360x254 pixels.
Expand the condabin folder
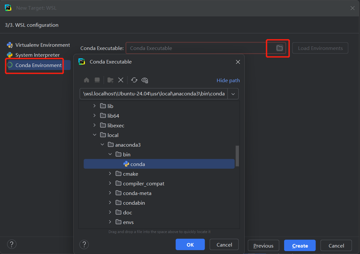(x=110, y=202)
